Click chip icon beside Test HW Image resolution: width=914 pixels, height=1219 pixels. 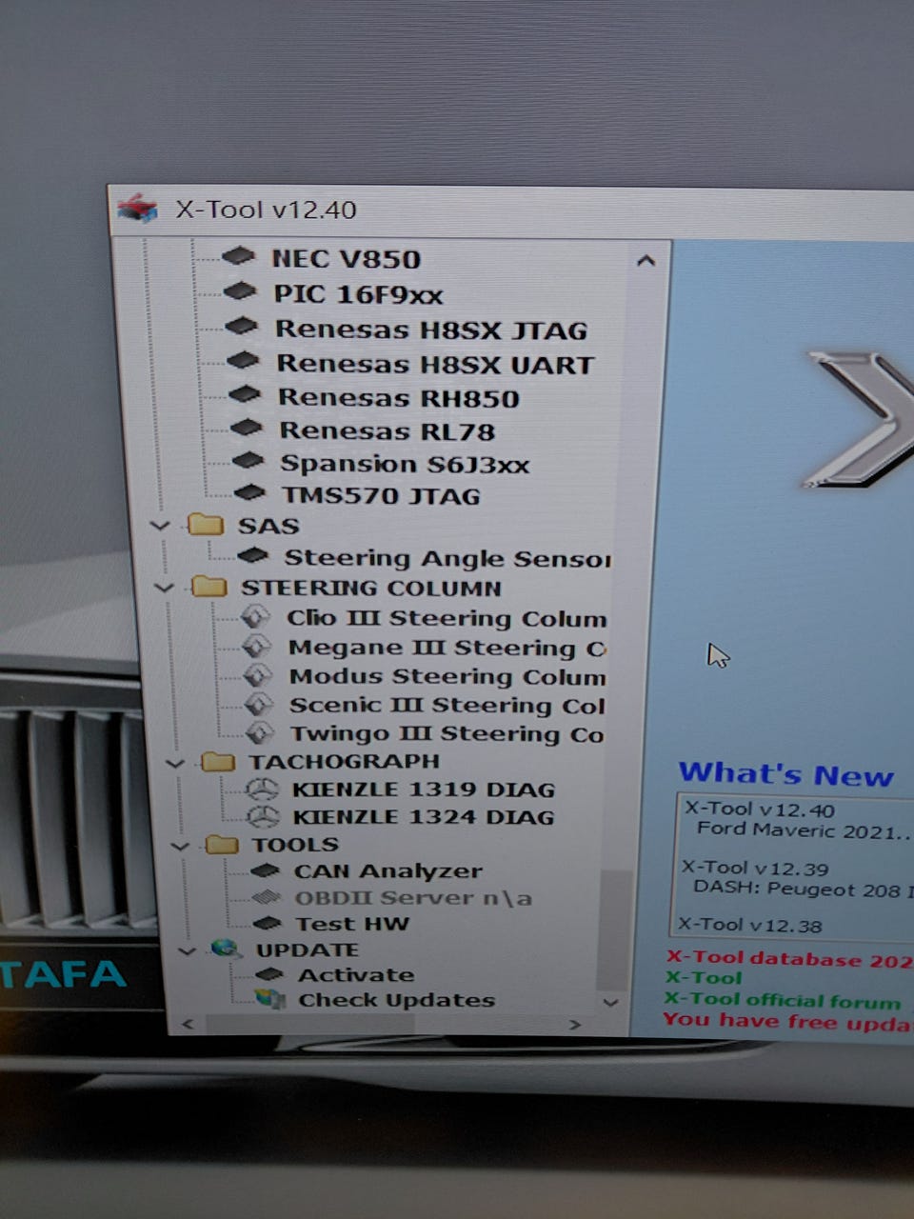[268, 923]
